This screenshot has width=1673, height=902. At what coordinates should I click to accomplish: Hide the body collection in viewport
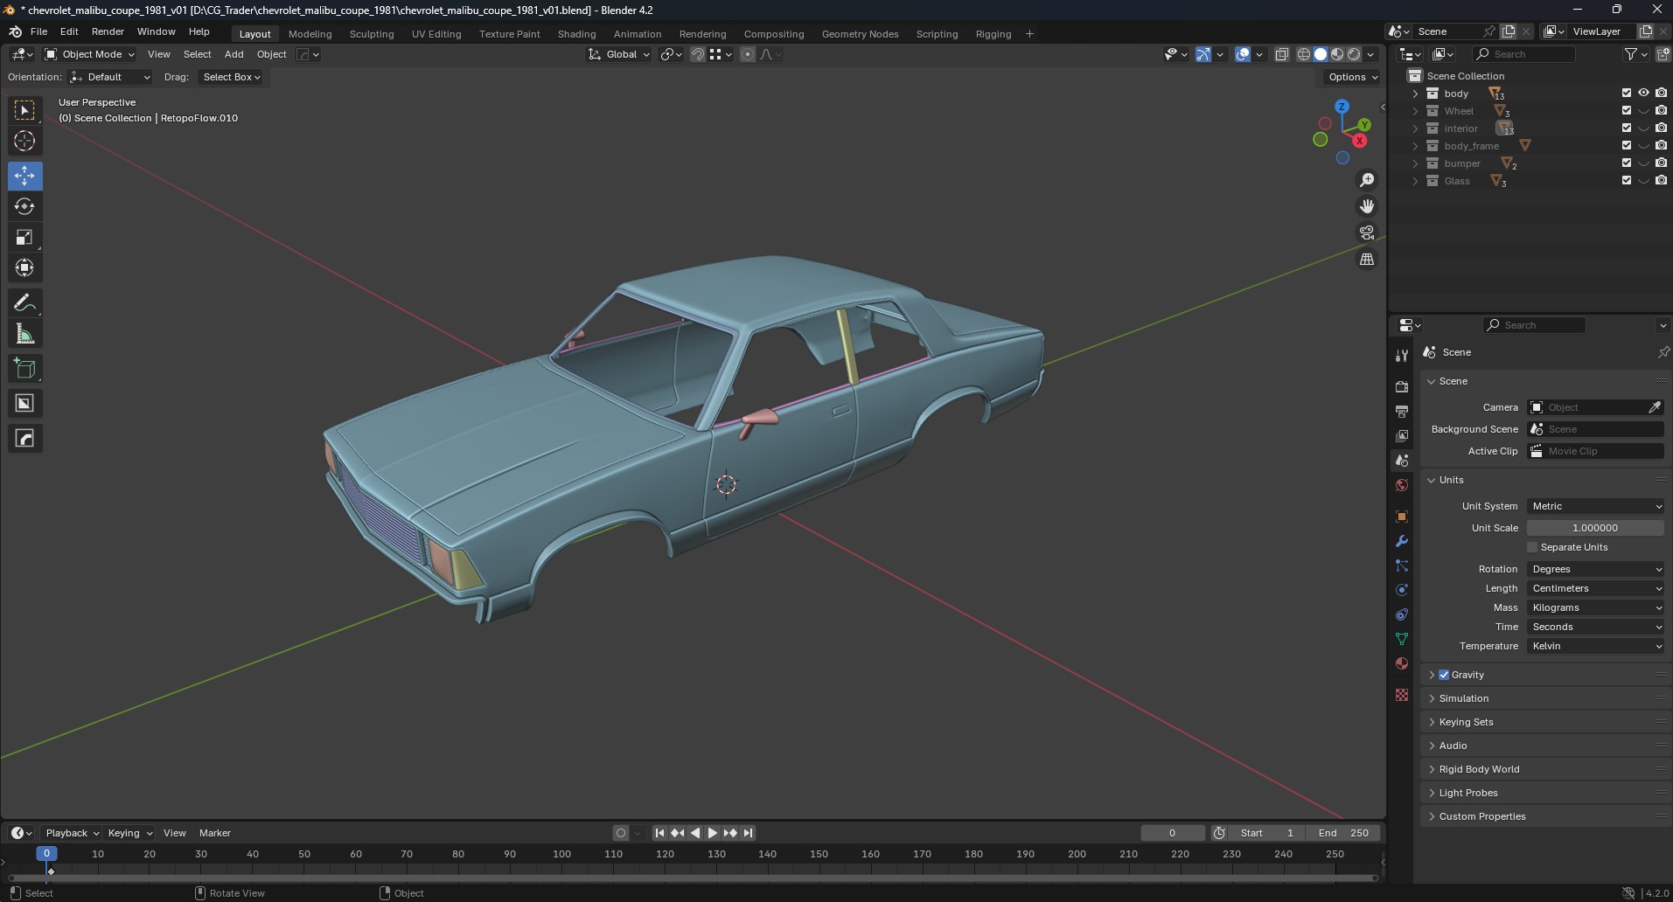1643,94
